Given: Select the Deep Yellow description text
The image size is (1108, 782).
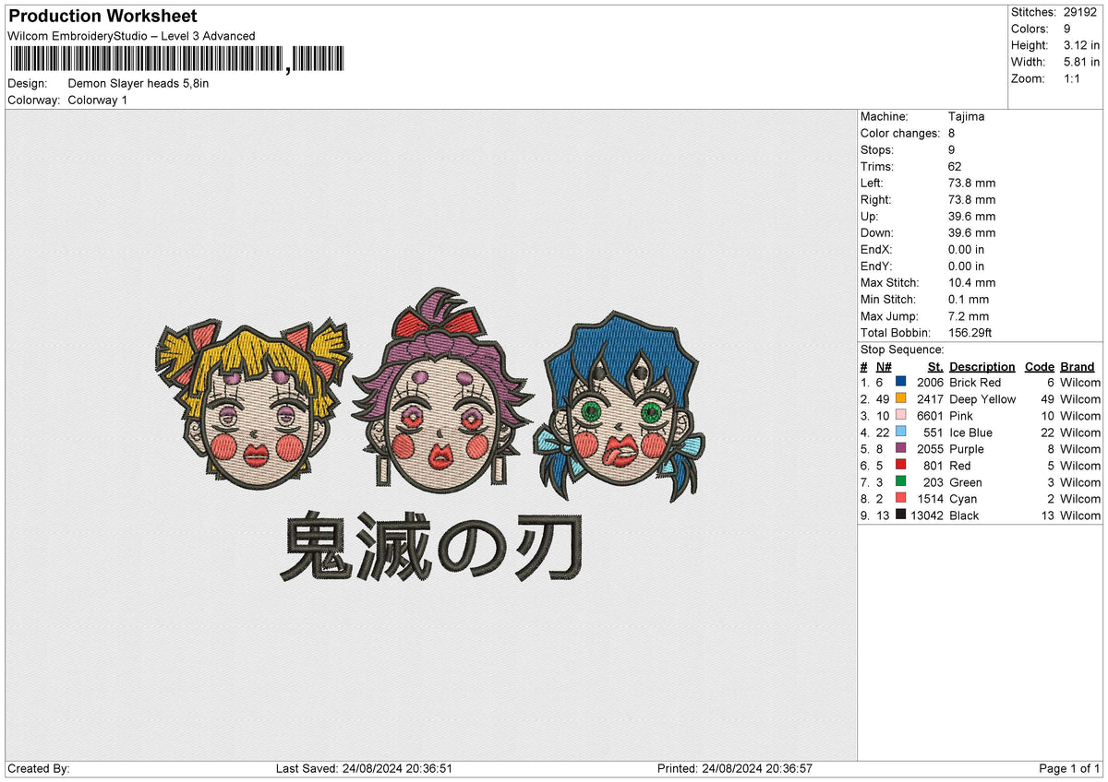Looking at the screenshot, I should tap(982, 399).
